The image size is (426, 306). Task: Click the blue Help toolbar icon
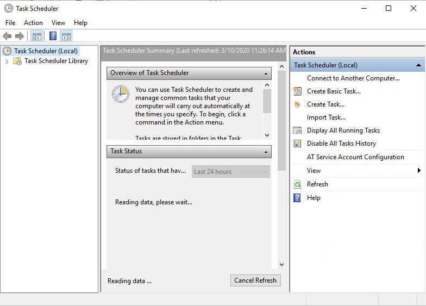point(53,36)
